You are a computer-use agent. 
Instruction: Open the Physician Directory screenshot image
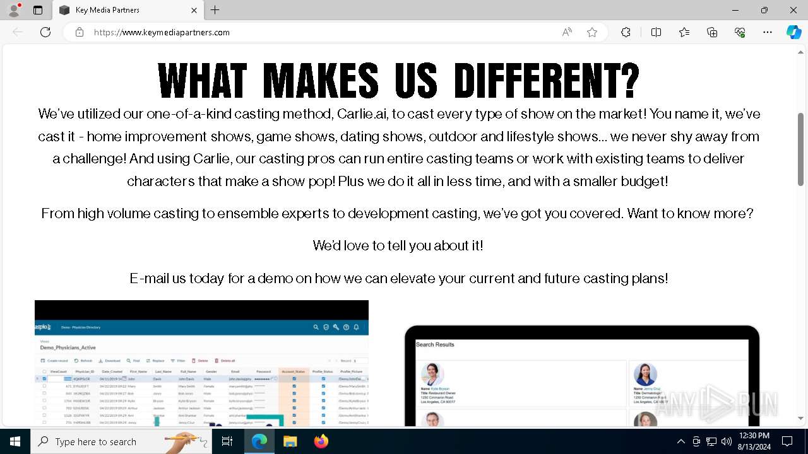pos(201,363)
